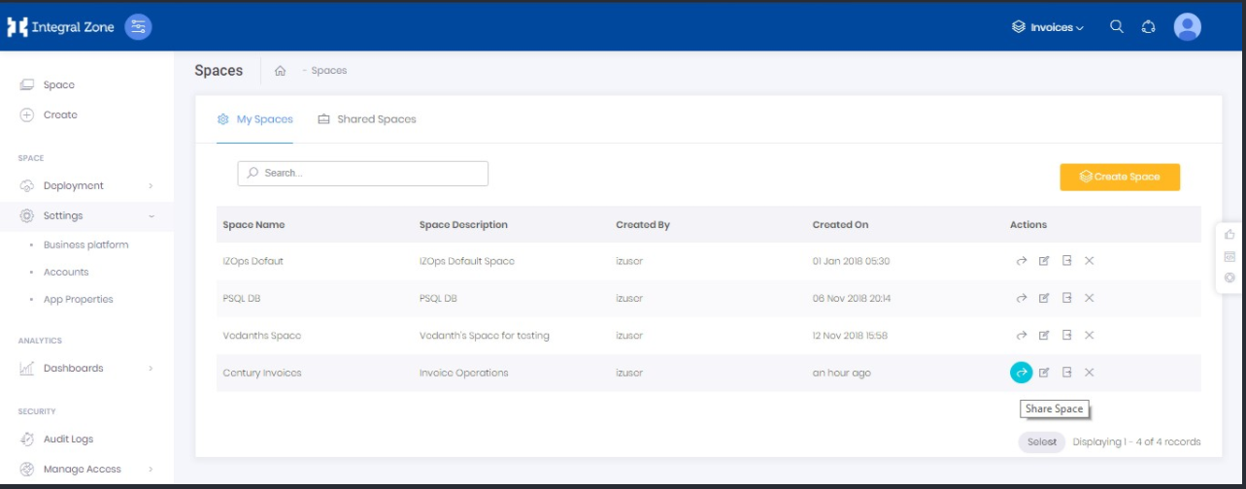Click the 'IZOps Default' name cell

(x=253, y=261)
